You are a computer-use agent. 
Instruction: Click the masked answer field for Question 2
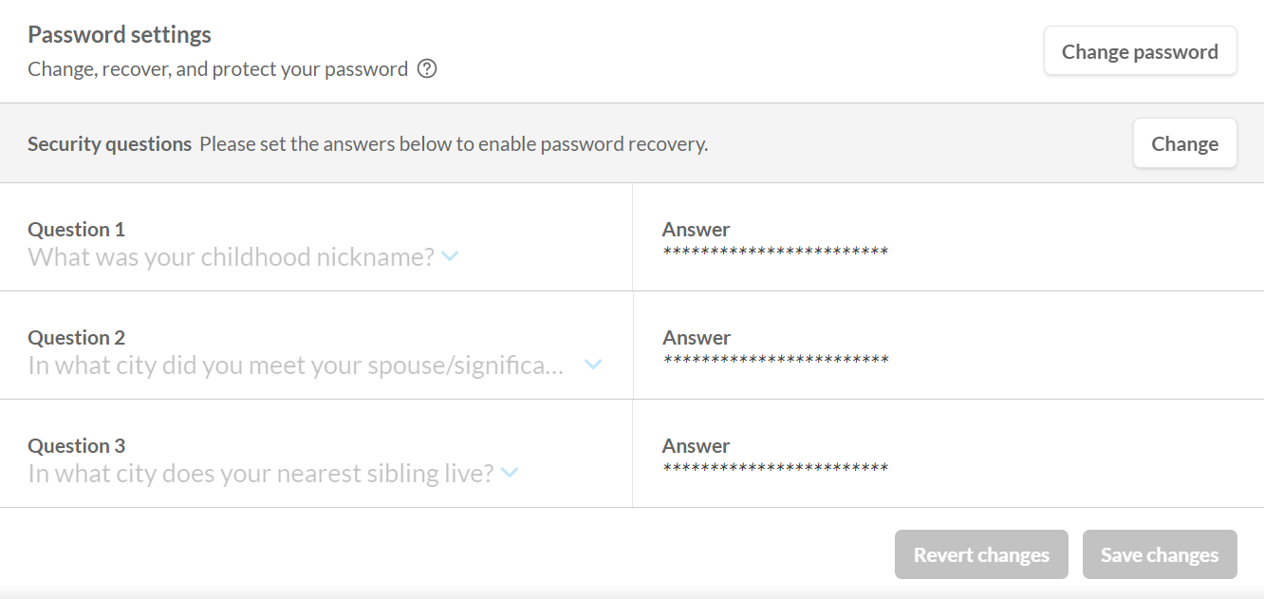click(x=774, y=360)
